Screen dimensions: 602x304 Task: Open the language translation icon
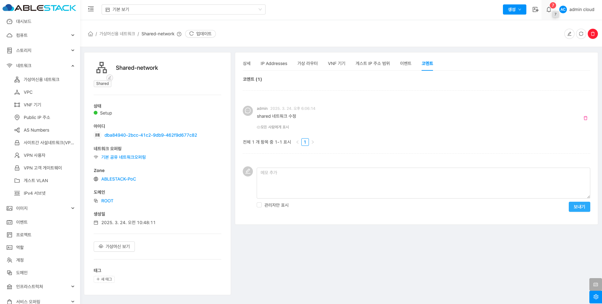coord(535,9)
